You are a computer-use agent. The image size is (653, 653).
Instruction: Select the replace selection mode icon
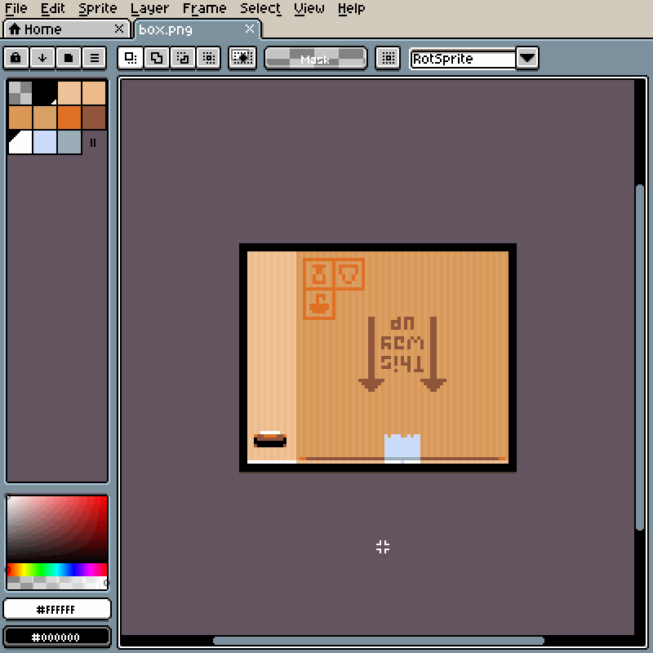(131, 58)
